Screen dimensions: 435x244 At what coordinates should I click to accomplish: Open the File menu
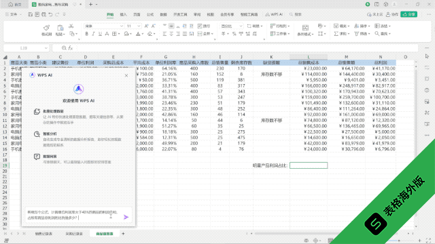(x=13, y=14)
